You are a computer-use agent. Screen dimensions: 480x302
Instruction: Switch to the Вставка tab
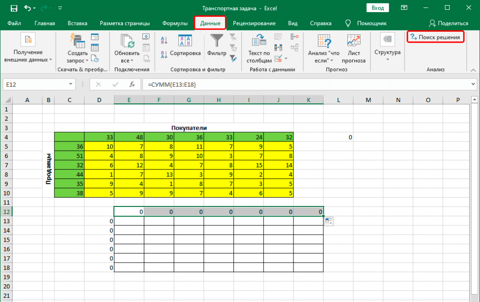tap(77, 23)
